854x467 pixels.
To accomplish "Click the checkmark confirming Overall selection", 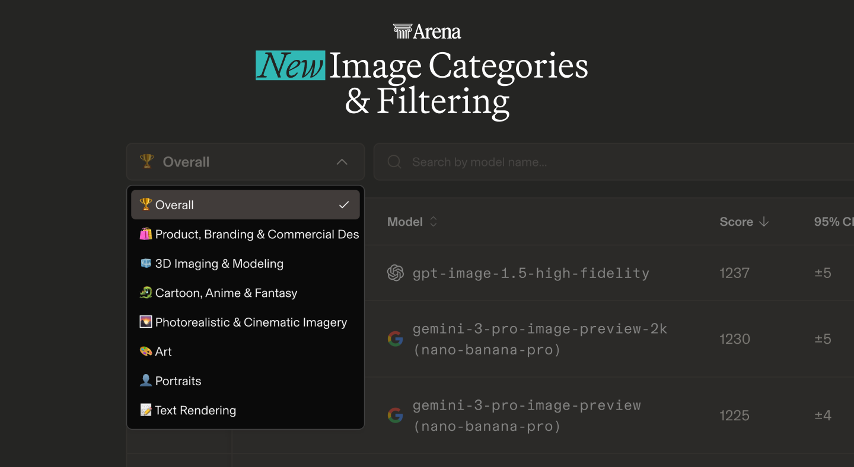I will [x=343, y=204].
